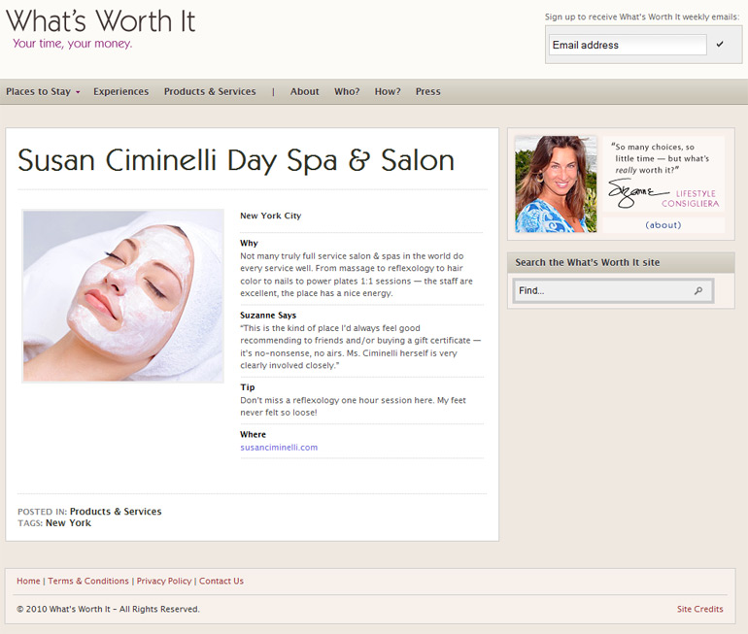Open the (about) link under the signature
This screenshot has width=748, height=634.
pyautogui.click(x=663, y=225)
